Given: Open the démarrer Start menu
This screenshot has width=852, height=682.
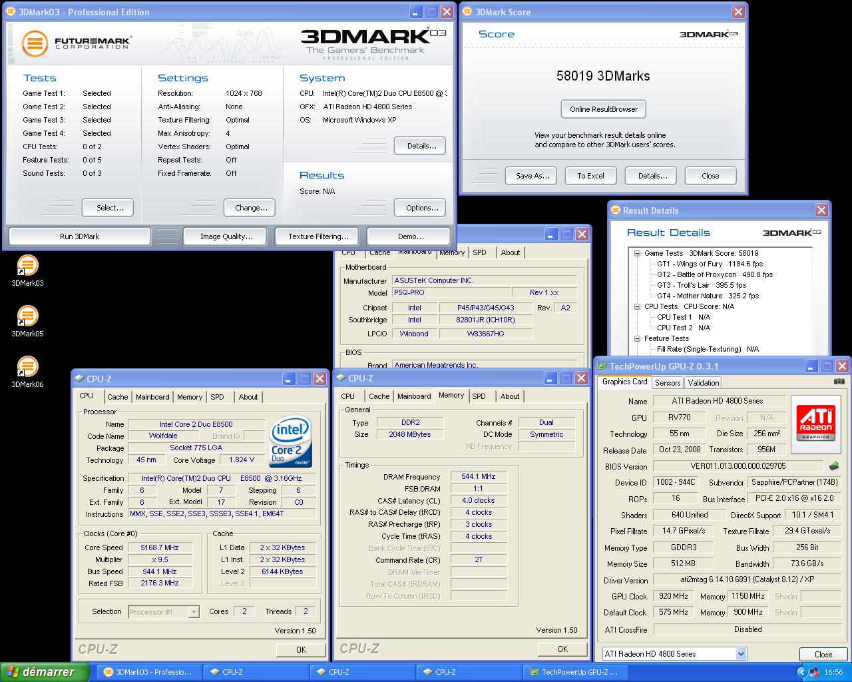Looking at the screenshot, I should coord(45,672).
